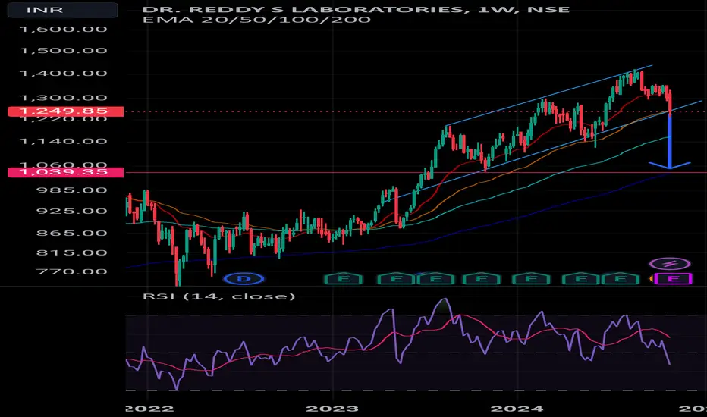The width and height of the screenshot is (707, 417).
Task: Click the purple lightning bolt event icon
Action: [670, 263]
